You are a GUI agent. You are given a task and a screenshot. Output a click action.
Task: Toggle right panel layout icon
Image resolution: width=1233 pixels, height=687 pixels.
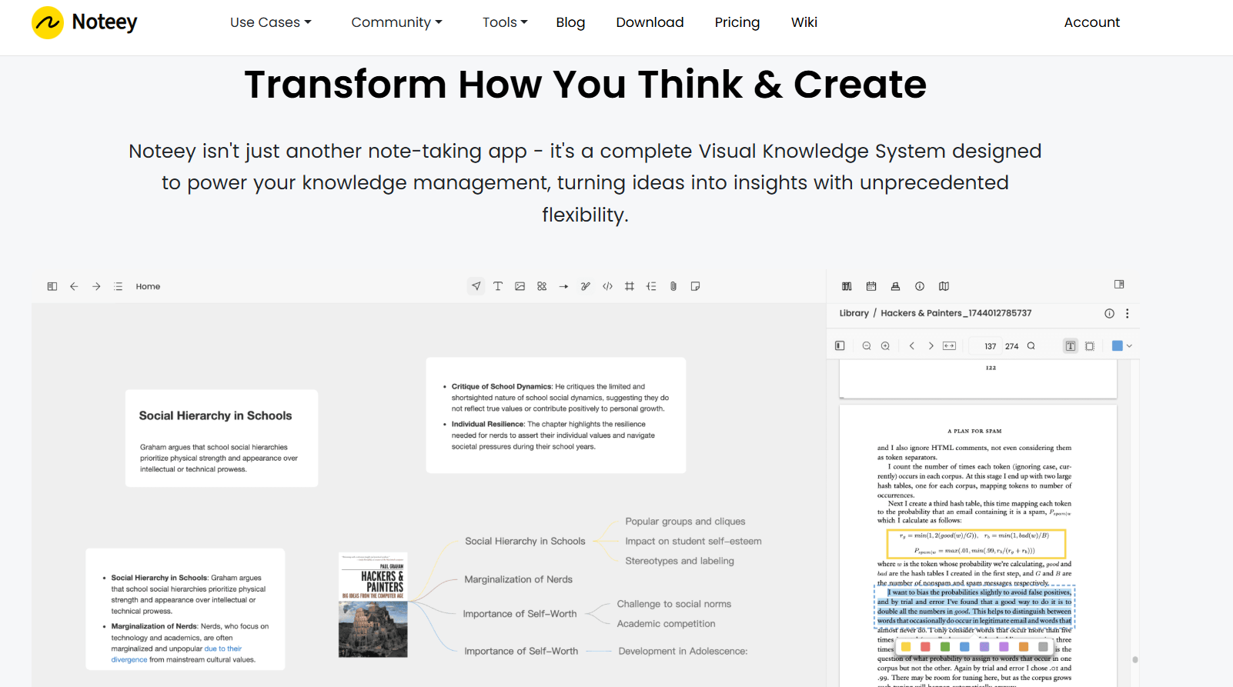pos(1119,285)
